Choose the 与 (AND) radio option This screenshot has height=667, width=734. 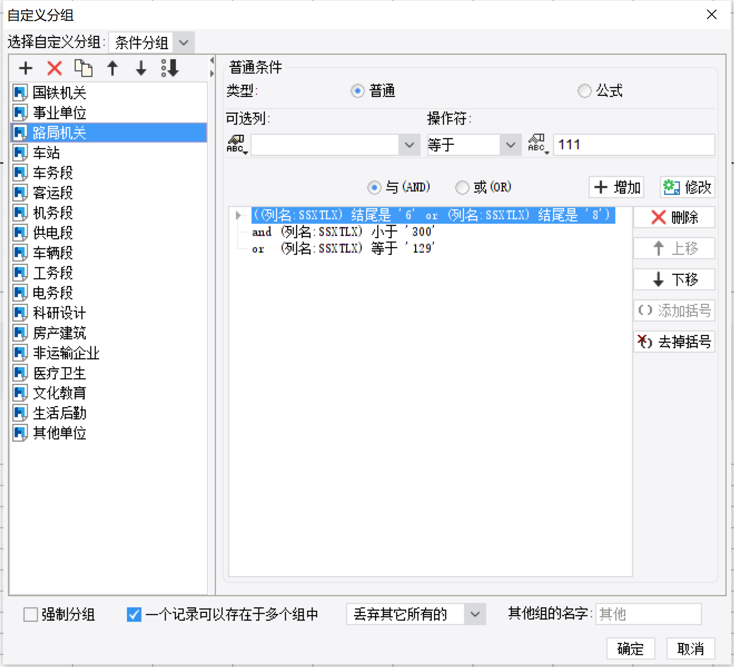click(x=374, y=187)
